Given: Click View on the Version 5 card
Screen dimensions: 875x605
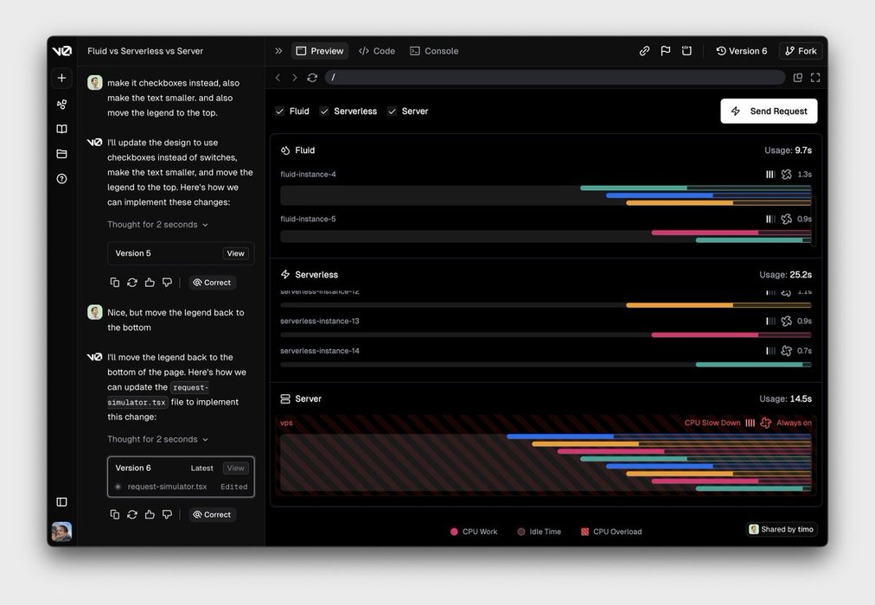Looking at the screenshot, I should coord(235,253).
